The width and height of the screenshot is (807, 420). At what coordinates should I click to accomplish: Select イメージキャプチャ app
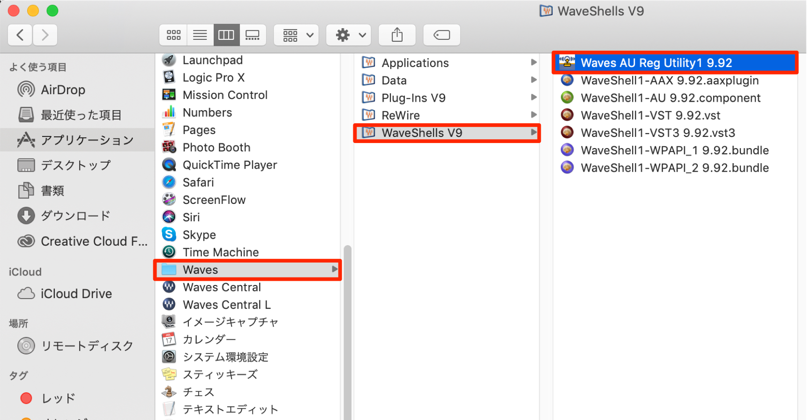[248, 322]
